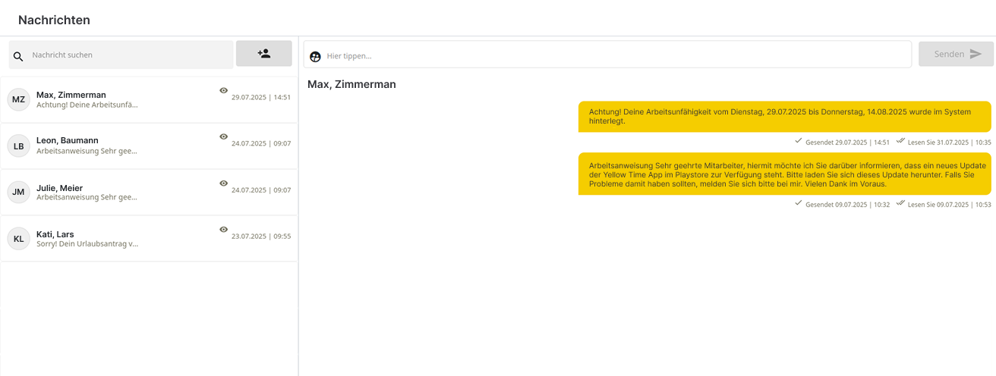Click the search magnifier icon

point(18,56)
